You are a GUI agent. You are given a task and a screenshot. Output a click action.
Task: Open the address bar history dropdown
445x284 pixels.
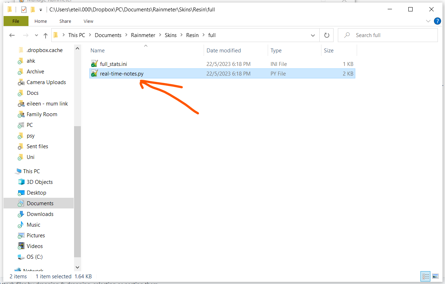(313, 35)
